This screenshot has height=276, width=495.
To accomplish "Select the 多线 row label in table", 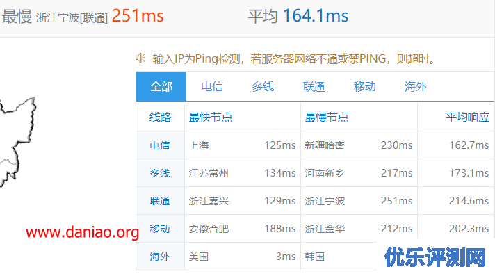I will point(160,173).
